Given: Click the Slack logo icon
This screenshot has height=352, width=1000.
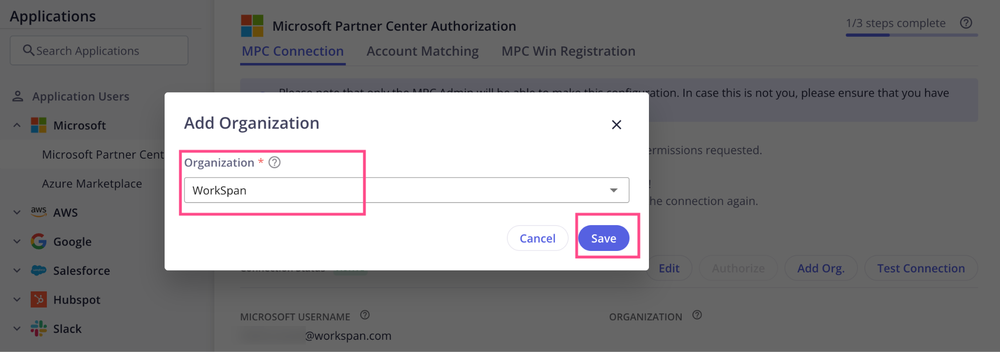Looking at the screenshot, I should tap(39, 329).
